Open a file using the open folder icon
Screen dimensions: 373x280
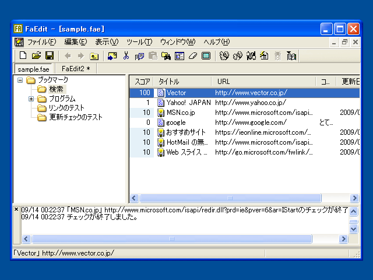36,56
